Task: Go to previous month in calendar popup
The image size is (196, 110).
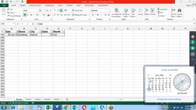Action: click(148, 75)
